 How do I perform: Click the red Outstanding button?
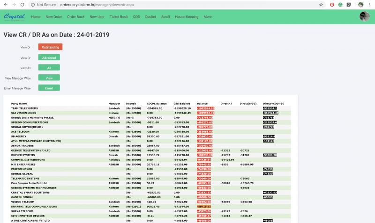tap(50, 47)
